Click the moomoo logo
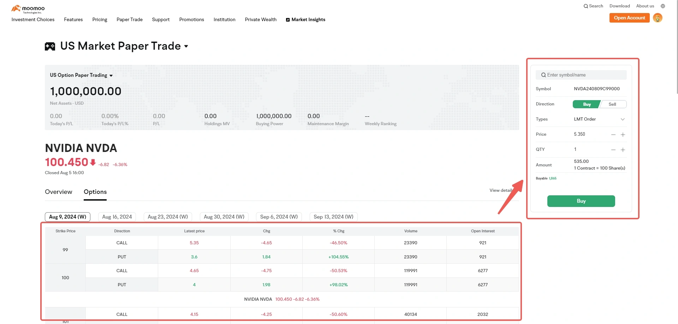 (x=28, y=9)
